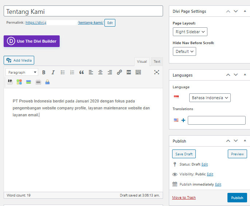Move Divi Page Settings panel up
Screen dimensions: 250x206
[x=228, y=11]
